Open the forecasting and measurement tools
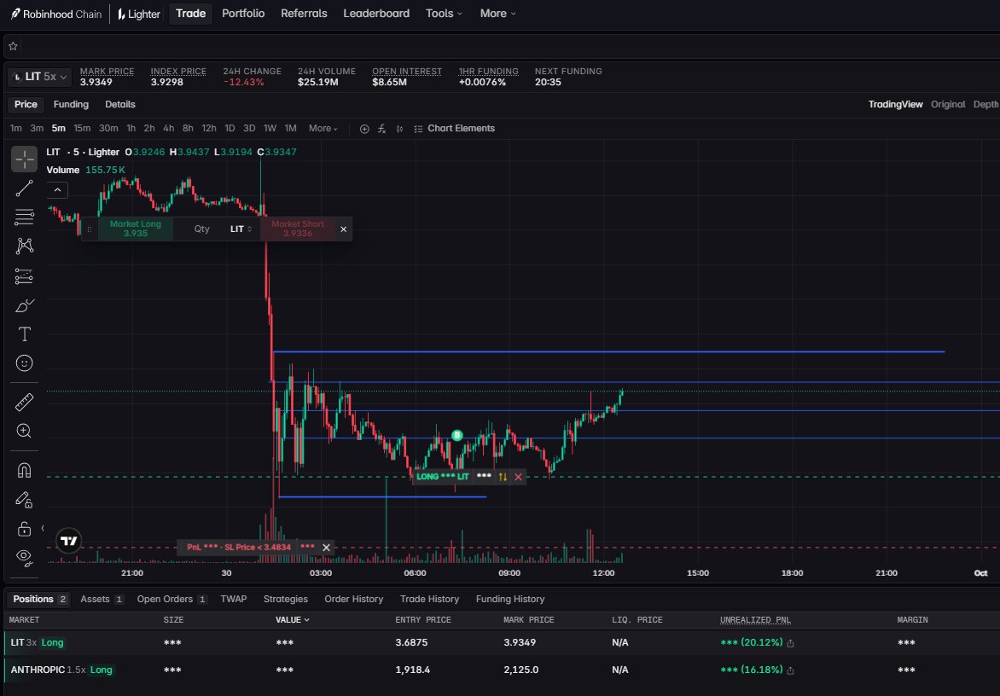Screen dimensions: 1000x696 click(24, 276)
